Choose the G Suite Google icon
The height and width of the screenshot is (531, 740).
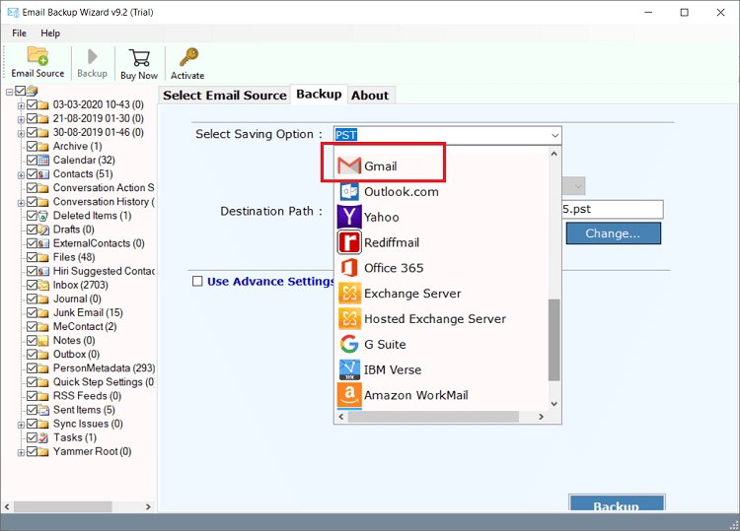349,344
